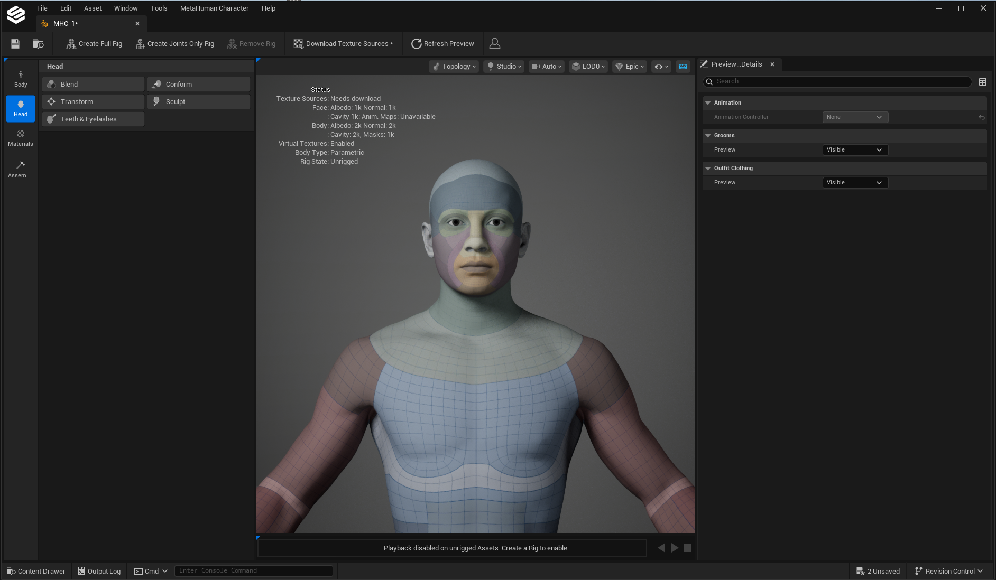The image size is (996, 580).
Task: Click the stop playback button
Action: [x=687, y=548]
